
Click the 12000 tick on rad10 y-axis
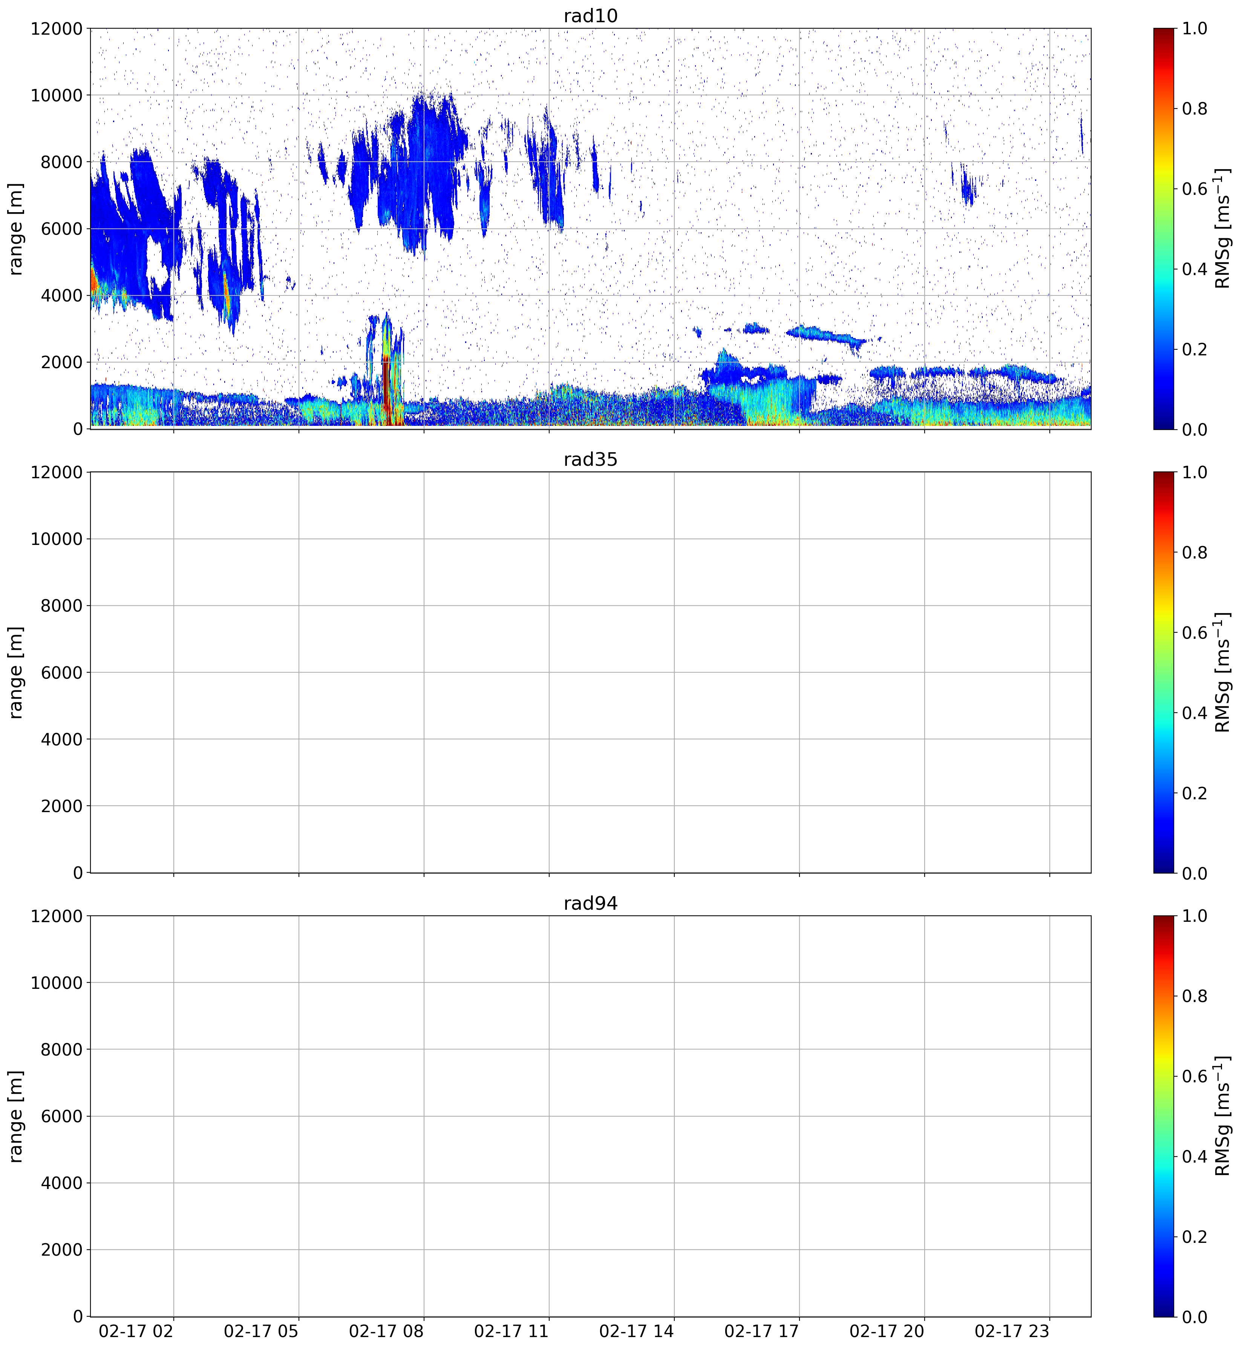pos(57,28)
